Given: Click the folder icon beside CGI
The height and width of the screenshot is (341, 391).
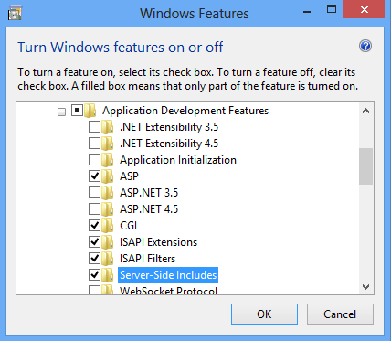Looking at the screenshot, I should (107, 226).
